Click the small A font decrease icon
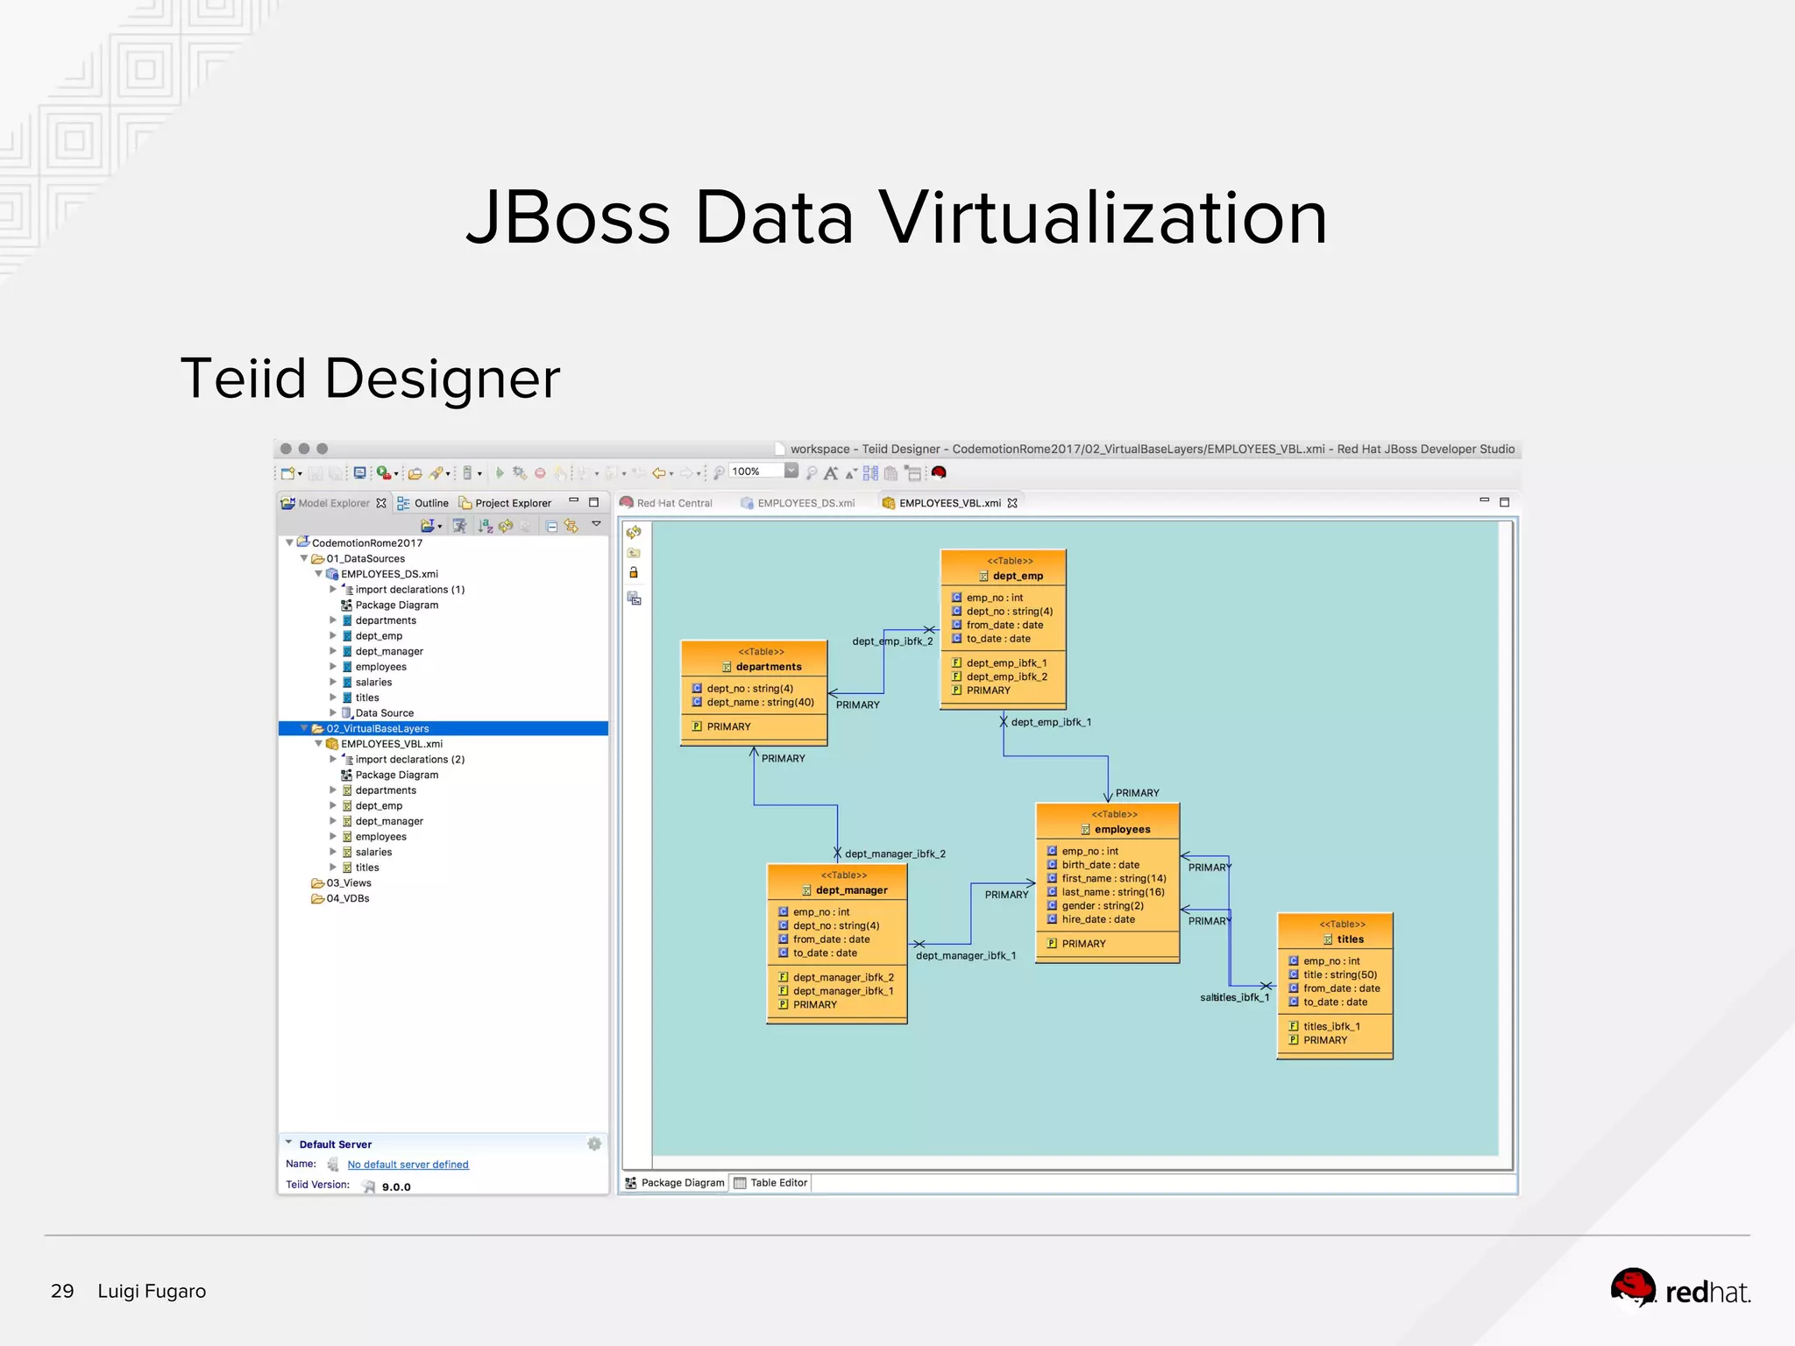The image size is (1795, 1346). pos(850,474)
